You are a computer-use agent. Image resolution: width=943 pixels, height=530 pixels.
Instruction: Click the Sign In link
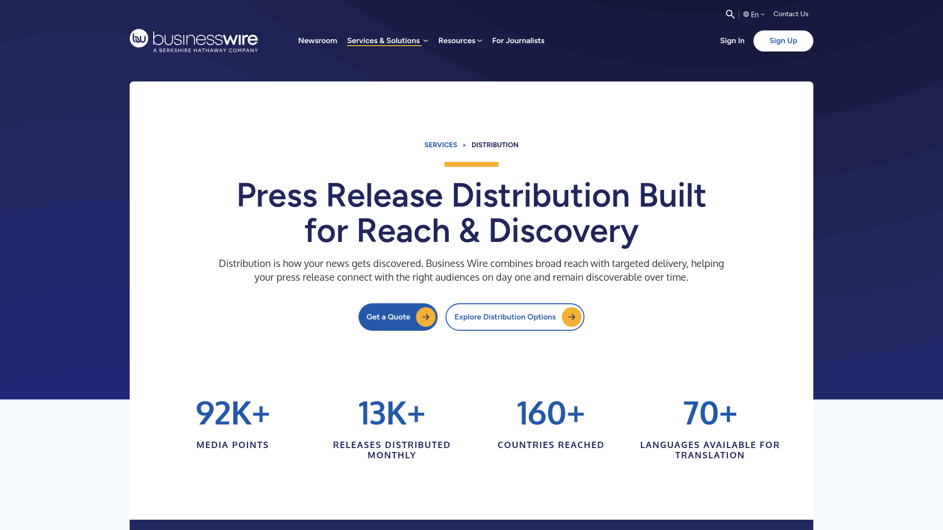click(732, 41)
